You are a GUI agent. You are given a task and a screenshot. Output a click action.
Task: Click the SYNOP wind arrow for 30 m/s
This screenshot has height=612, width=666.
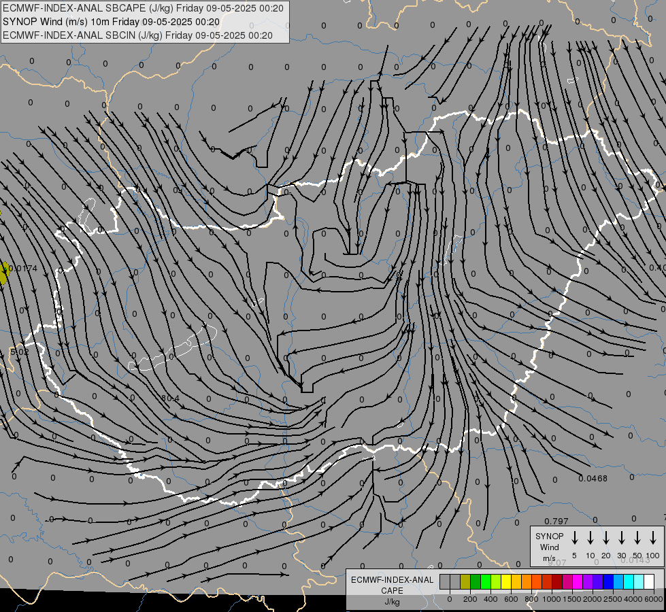click(x=621, y=537)
